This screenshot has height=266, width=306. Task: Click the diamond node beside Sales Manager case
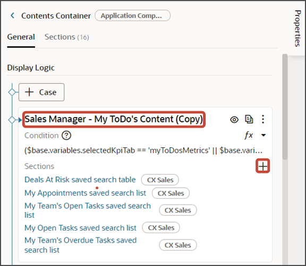coord(12,120)
